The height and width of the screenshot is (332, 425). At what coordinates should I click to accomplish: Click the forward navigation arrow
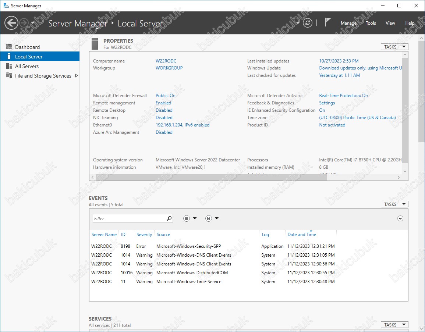24,23
